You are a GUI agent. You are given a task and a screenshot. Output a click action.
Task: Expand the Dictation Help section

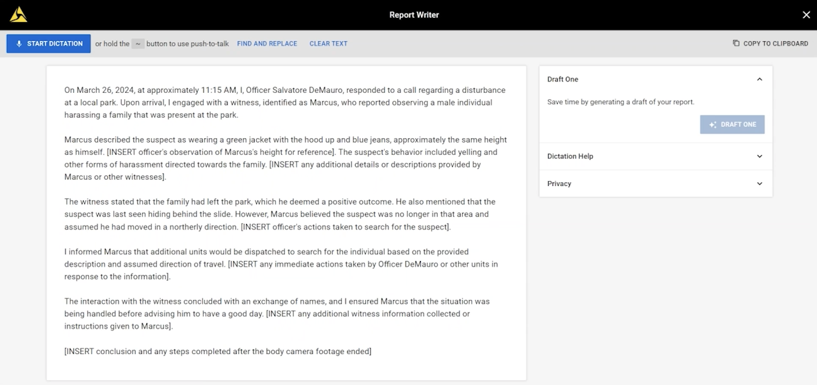click(759, 156)
